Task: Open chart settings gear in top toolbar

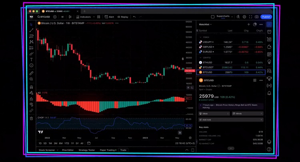Action: 244,17
